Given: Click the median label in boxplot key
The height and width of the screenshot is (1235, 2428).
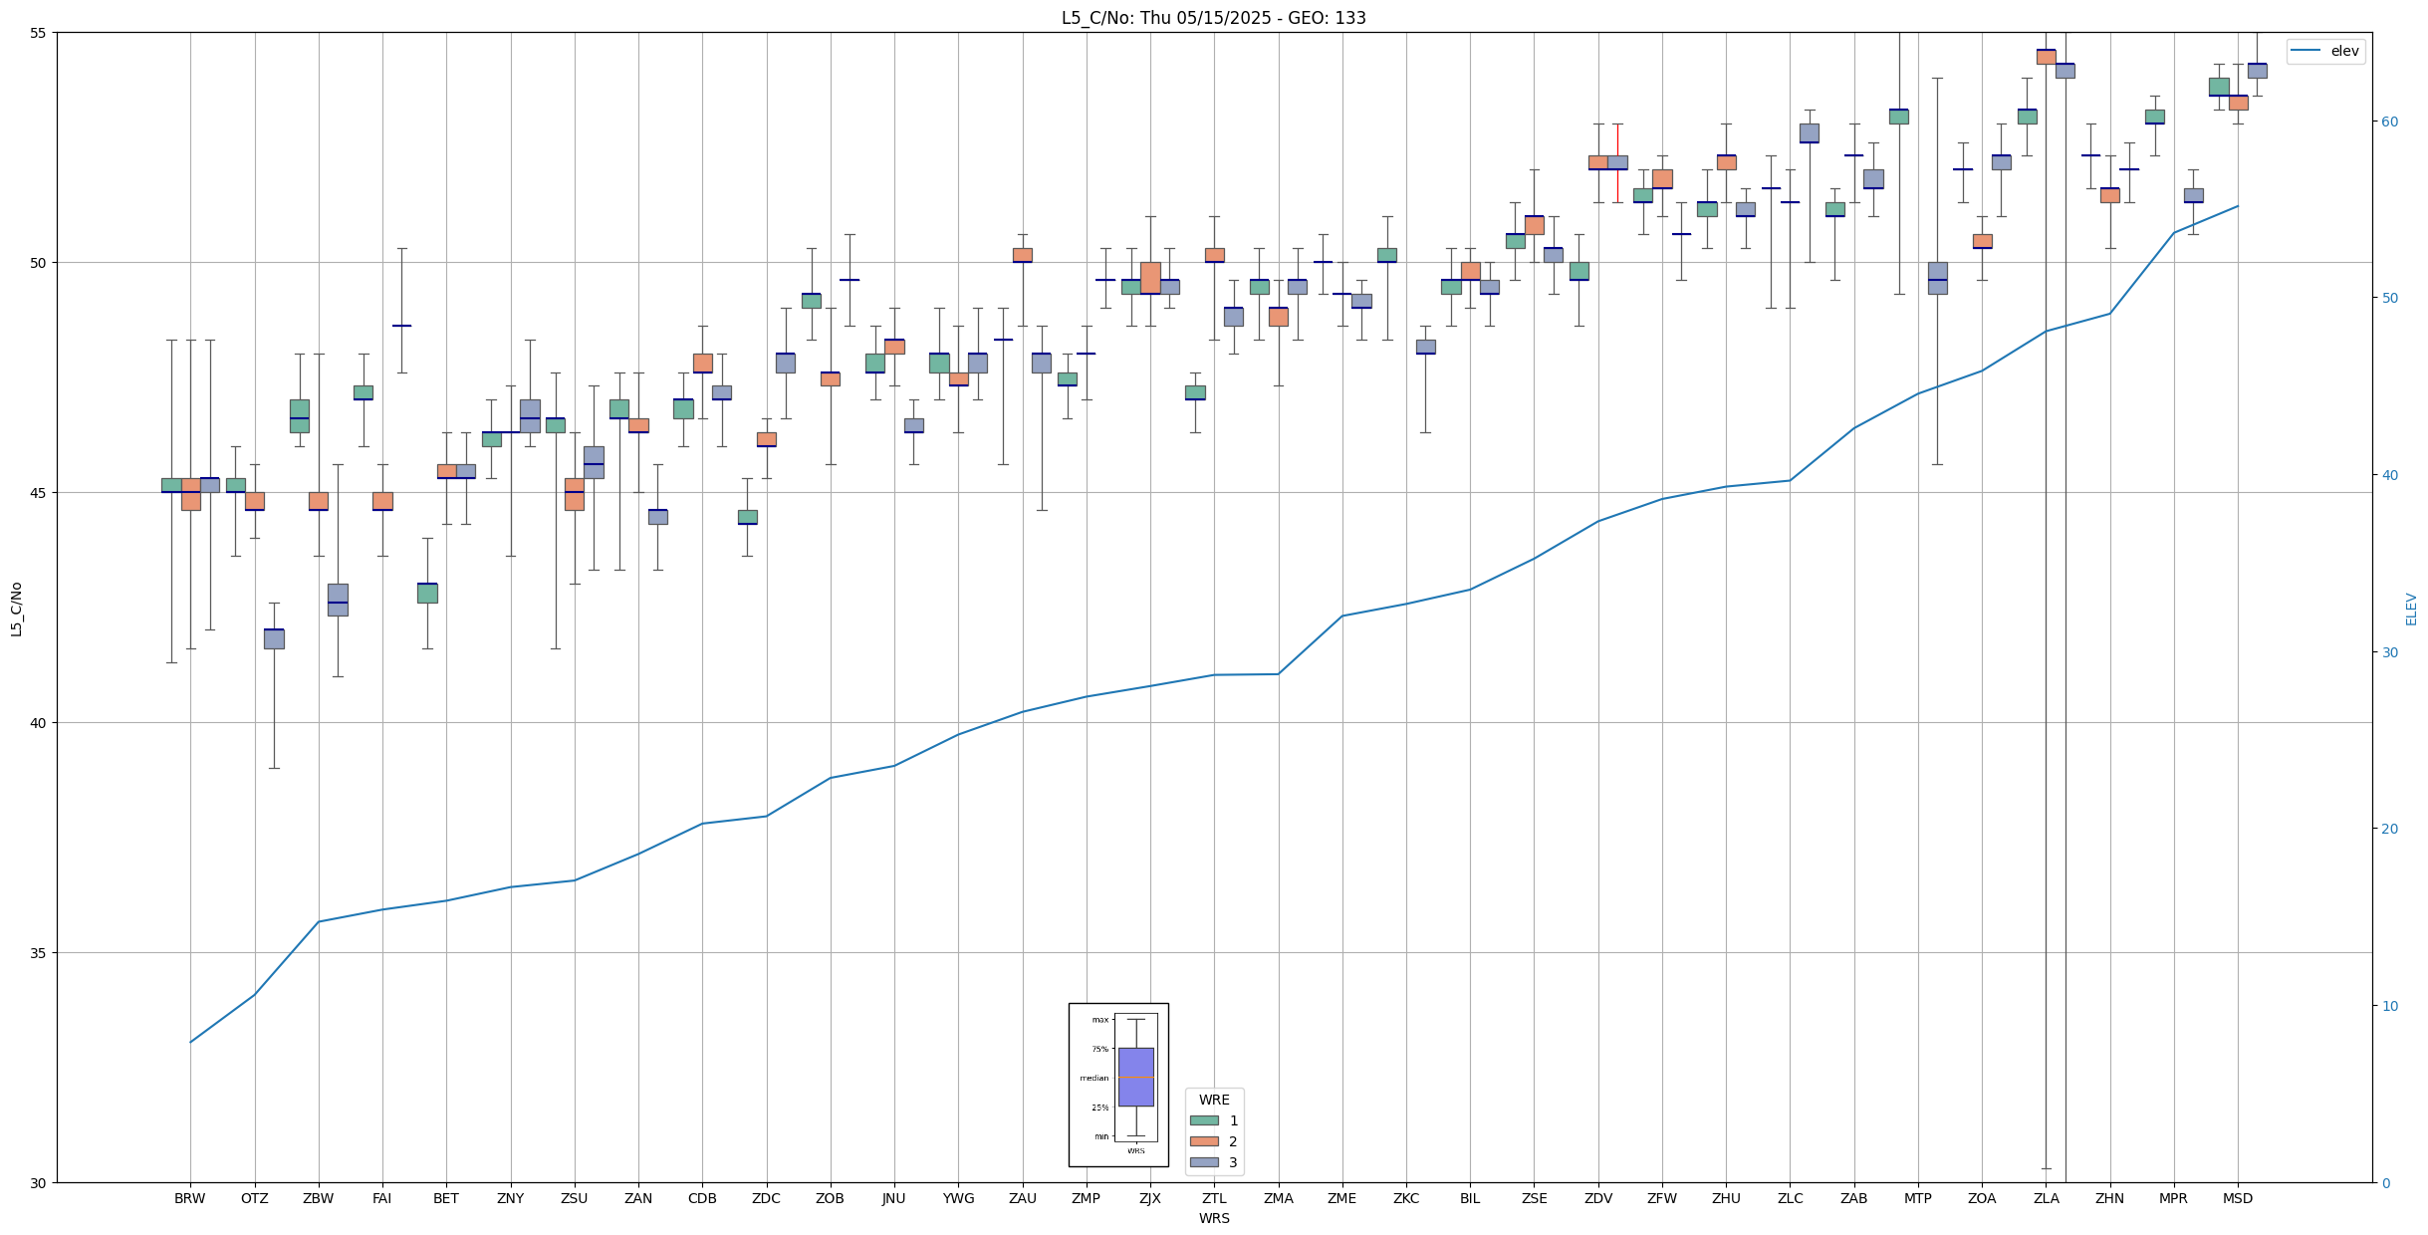Looking at the screenshot, I should click(1093, 1078).
